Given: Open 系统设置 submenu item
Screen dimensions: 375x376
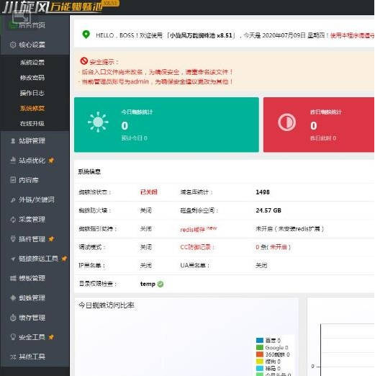Looking at the screenshot, I should coord(32,63).
